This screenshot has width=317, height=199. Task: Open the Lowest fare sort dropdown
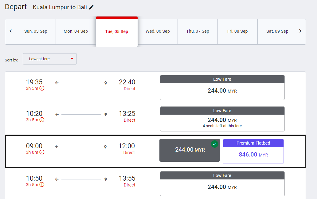tap(50, 59)
